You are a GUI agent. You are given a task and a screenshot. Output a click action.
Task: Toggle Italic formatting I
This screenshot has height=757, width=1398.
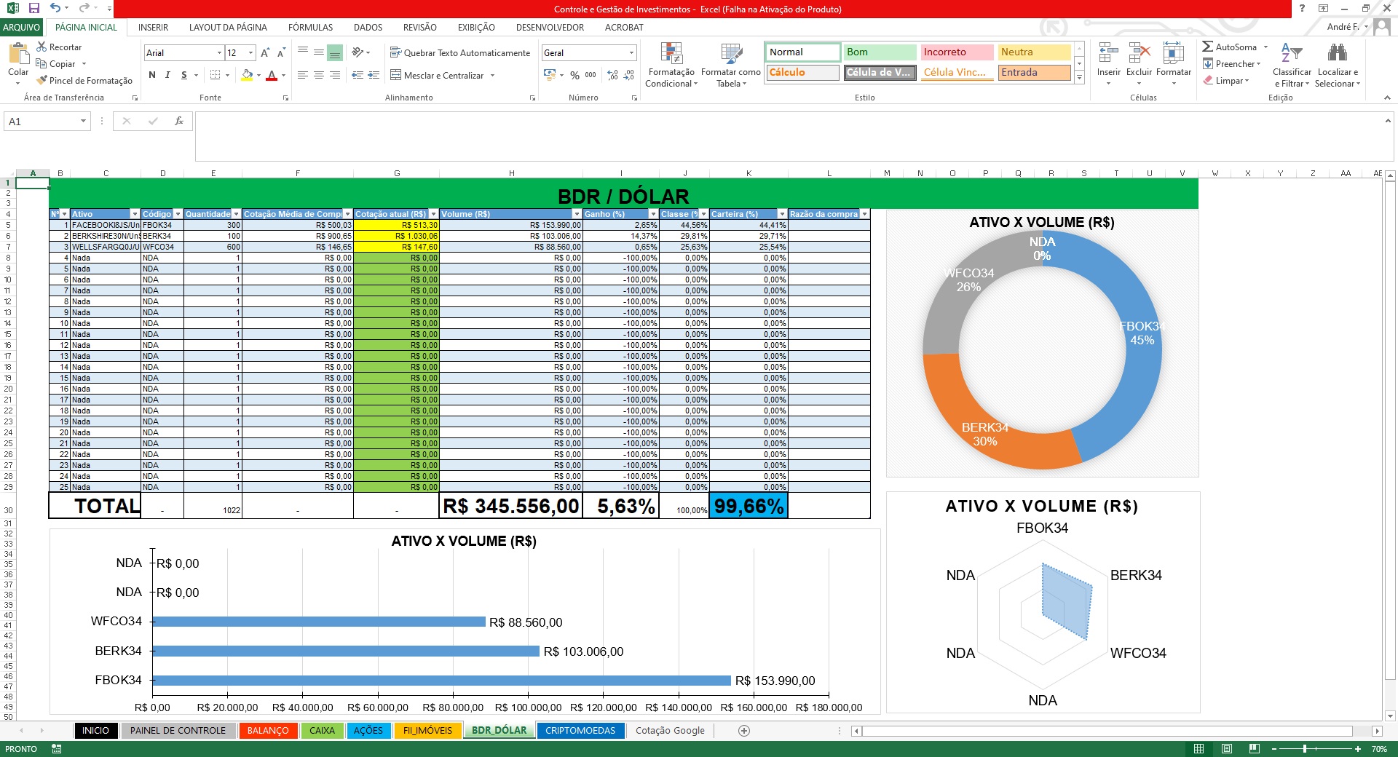(x=167, y=75)
